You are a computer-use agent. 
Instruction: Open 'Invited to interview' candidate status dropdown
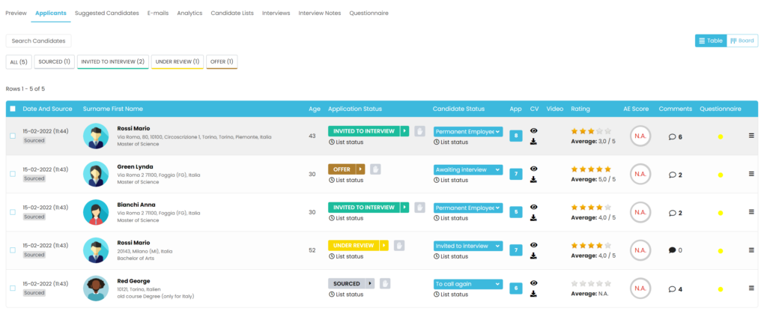[x=468, y=246]
